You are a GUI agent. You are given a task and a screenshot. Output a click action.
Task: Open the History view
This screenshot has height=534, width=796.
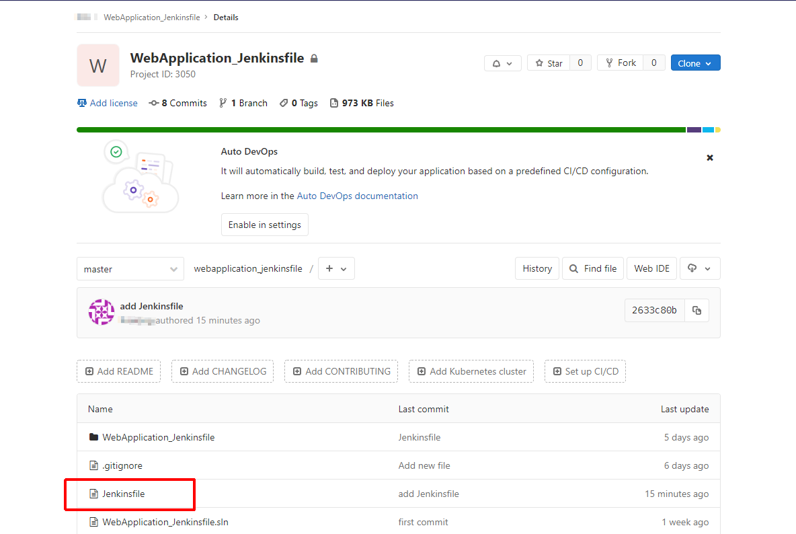tap(537, 268)
